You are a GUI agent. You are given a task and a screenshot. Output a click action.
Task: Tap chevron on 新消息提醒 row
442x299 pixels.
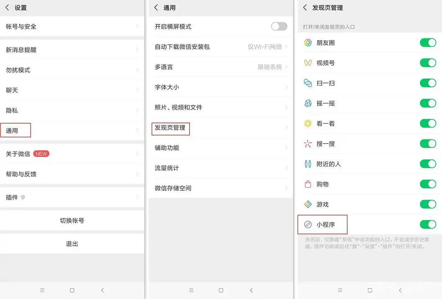pyautogui.click(x=138, y=50)
